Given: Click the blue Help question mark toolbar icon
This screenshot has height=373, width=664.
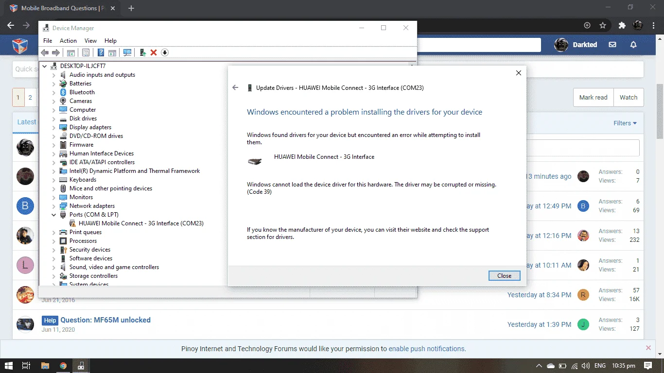Looking at the screenshot, I should [101, 52].
